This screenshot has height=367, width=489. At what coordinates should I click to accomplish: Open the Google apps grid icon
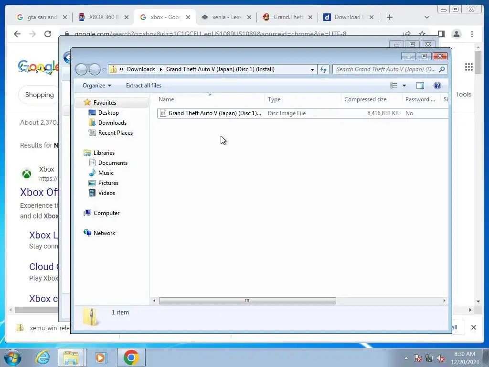tap(469, 67)
